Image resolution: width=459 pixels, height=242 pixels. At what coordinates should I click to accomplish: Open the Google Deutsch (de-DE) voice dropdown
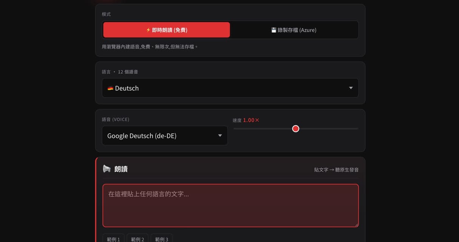pyautogui.click(x=165, y=136)
